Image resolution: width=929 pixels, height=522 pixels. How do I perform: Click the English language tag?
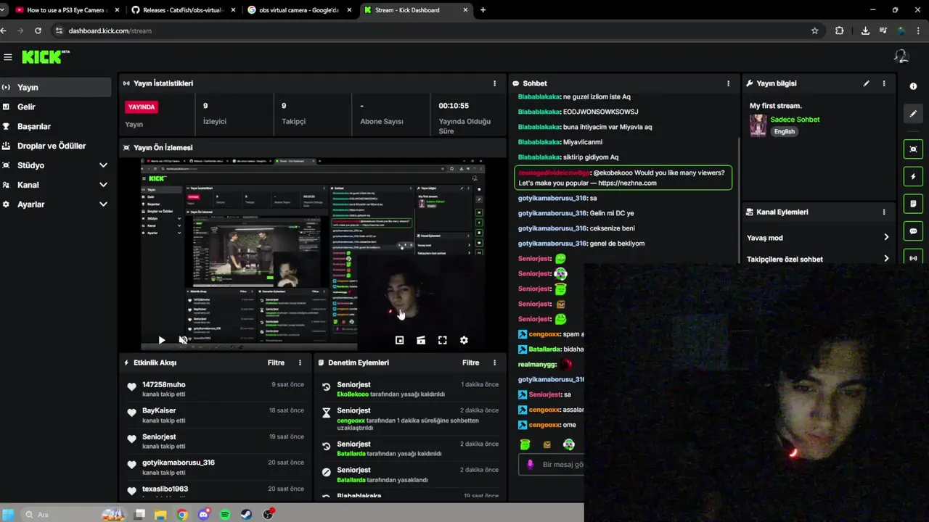pos(784,132)
